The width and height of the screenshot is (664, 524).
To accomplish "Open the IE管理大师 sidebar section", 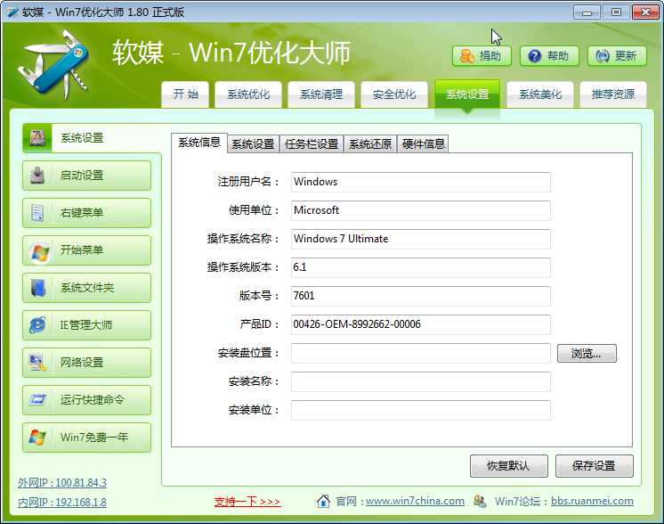I will 87,324.
